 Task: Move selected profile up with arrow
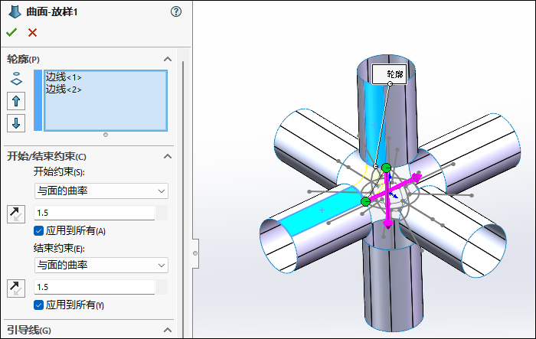coord(16,101)
